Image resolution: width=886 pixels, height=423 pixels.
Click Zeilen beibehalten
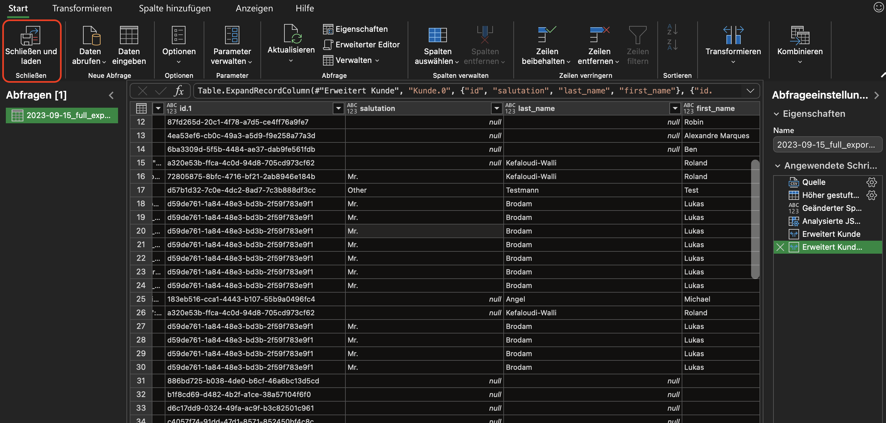point(546,45)
